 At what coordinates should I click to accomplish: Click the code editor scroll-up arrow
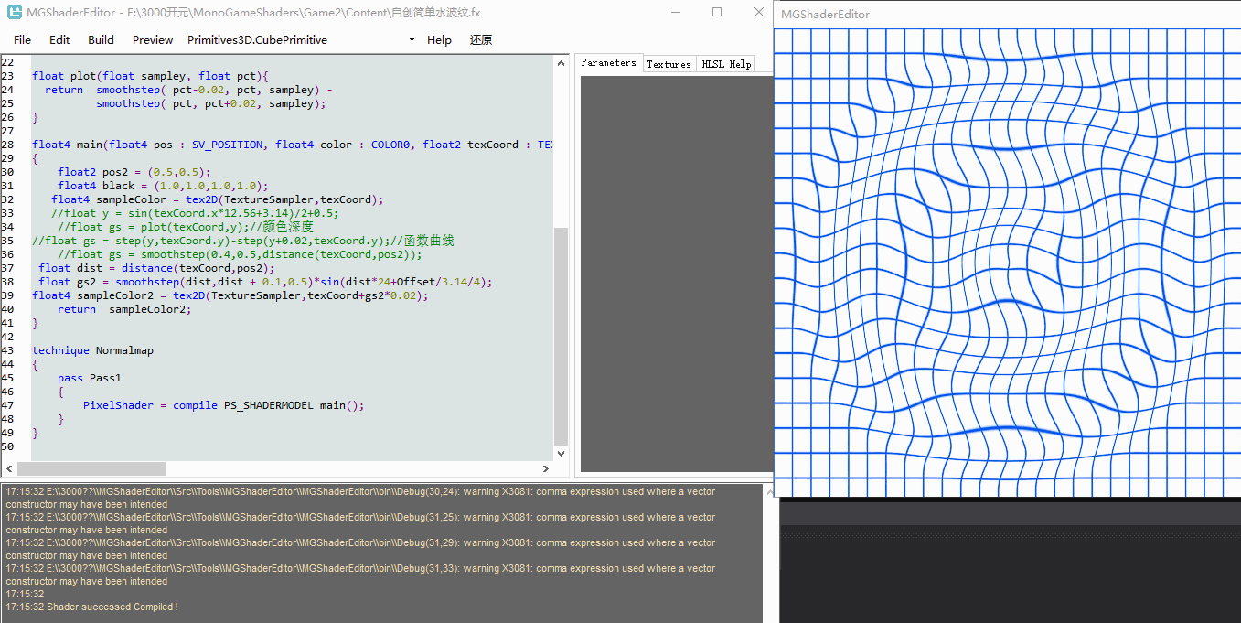pyautogui.click(x=561, y=62)
